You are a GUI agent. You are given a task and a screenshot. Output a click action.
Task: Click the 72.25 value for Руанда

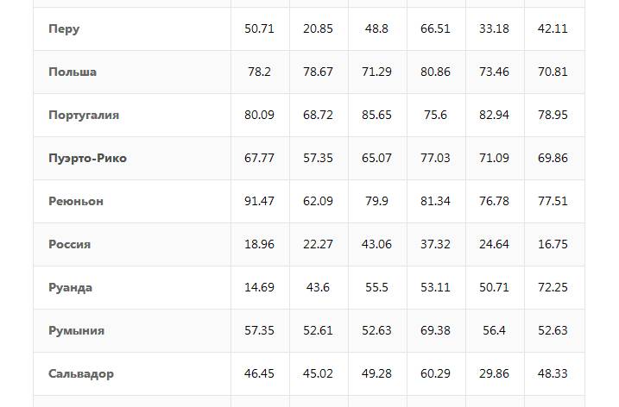click(x=553, y=287)
